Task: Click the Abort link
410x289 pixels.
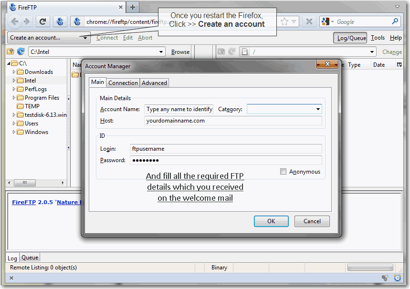Action: point(145,38)
